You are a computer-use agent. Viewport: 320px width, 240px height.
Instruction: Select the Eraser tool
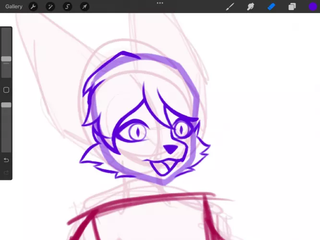point(271,7)
